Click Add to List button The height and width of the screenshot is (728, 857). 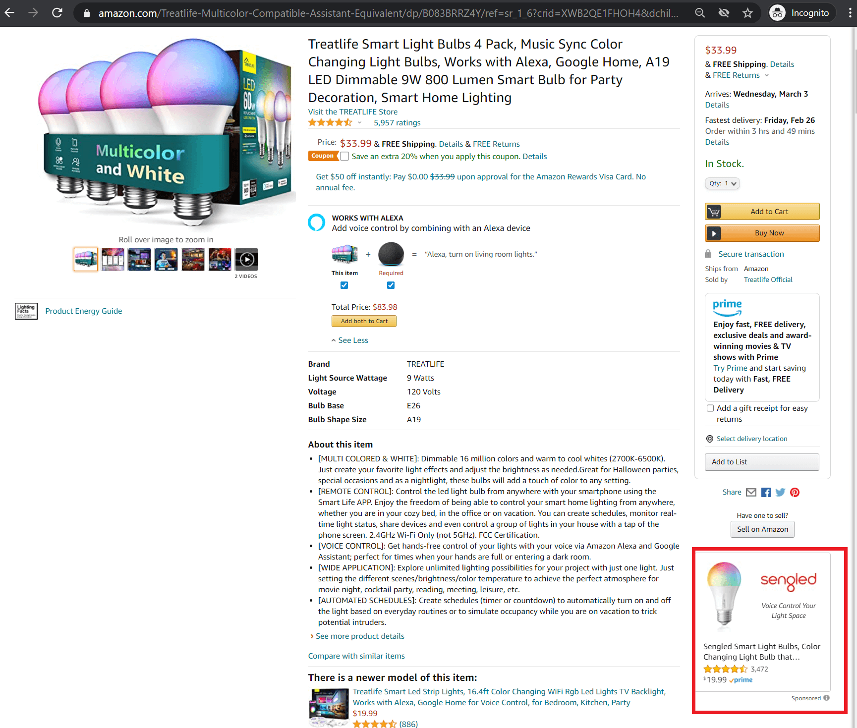tap(762, 462)
